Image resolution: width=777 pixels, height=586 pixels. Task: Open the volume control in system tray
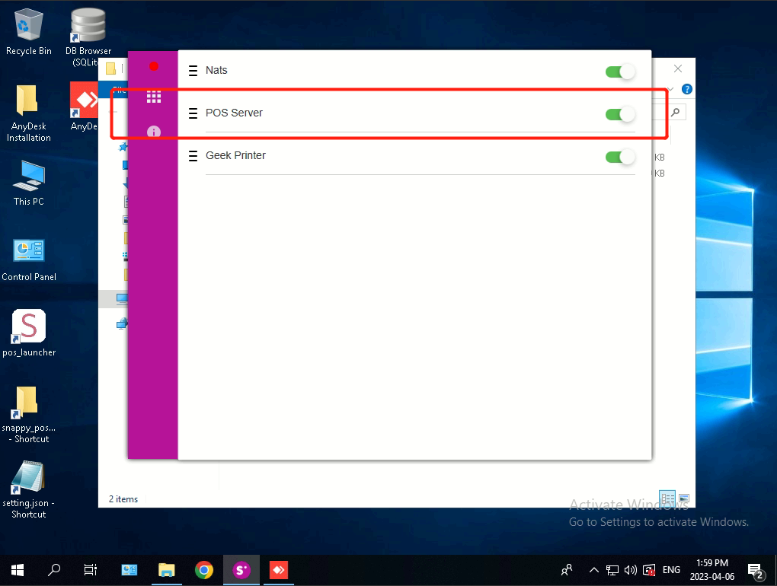click(x=630, y=569)
